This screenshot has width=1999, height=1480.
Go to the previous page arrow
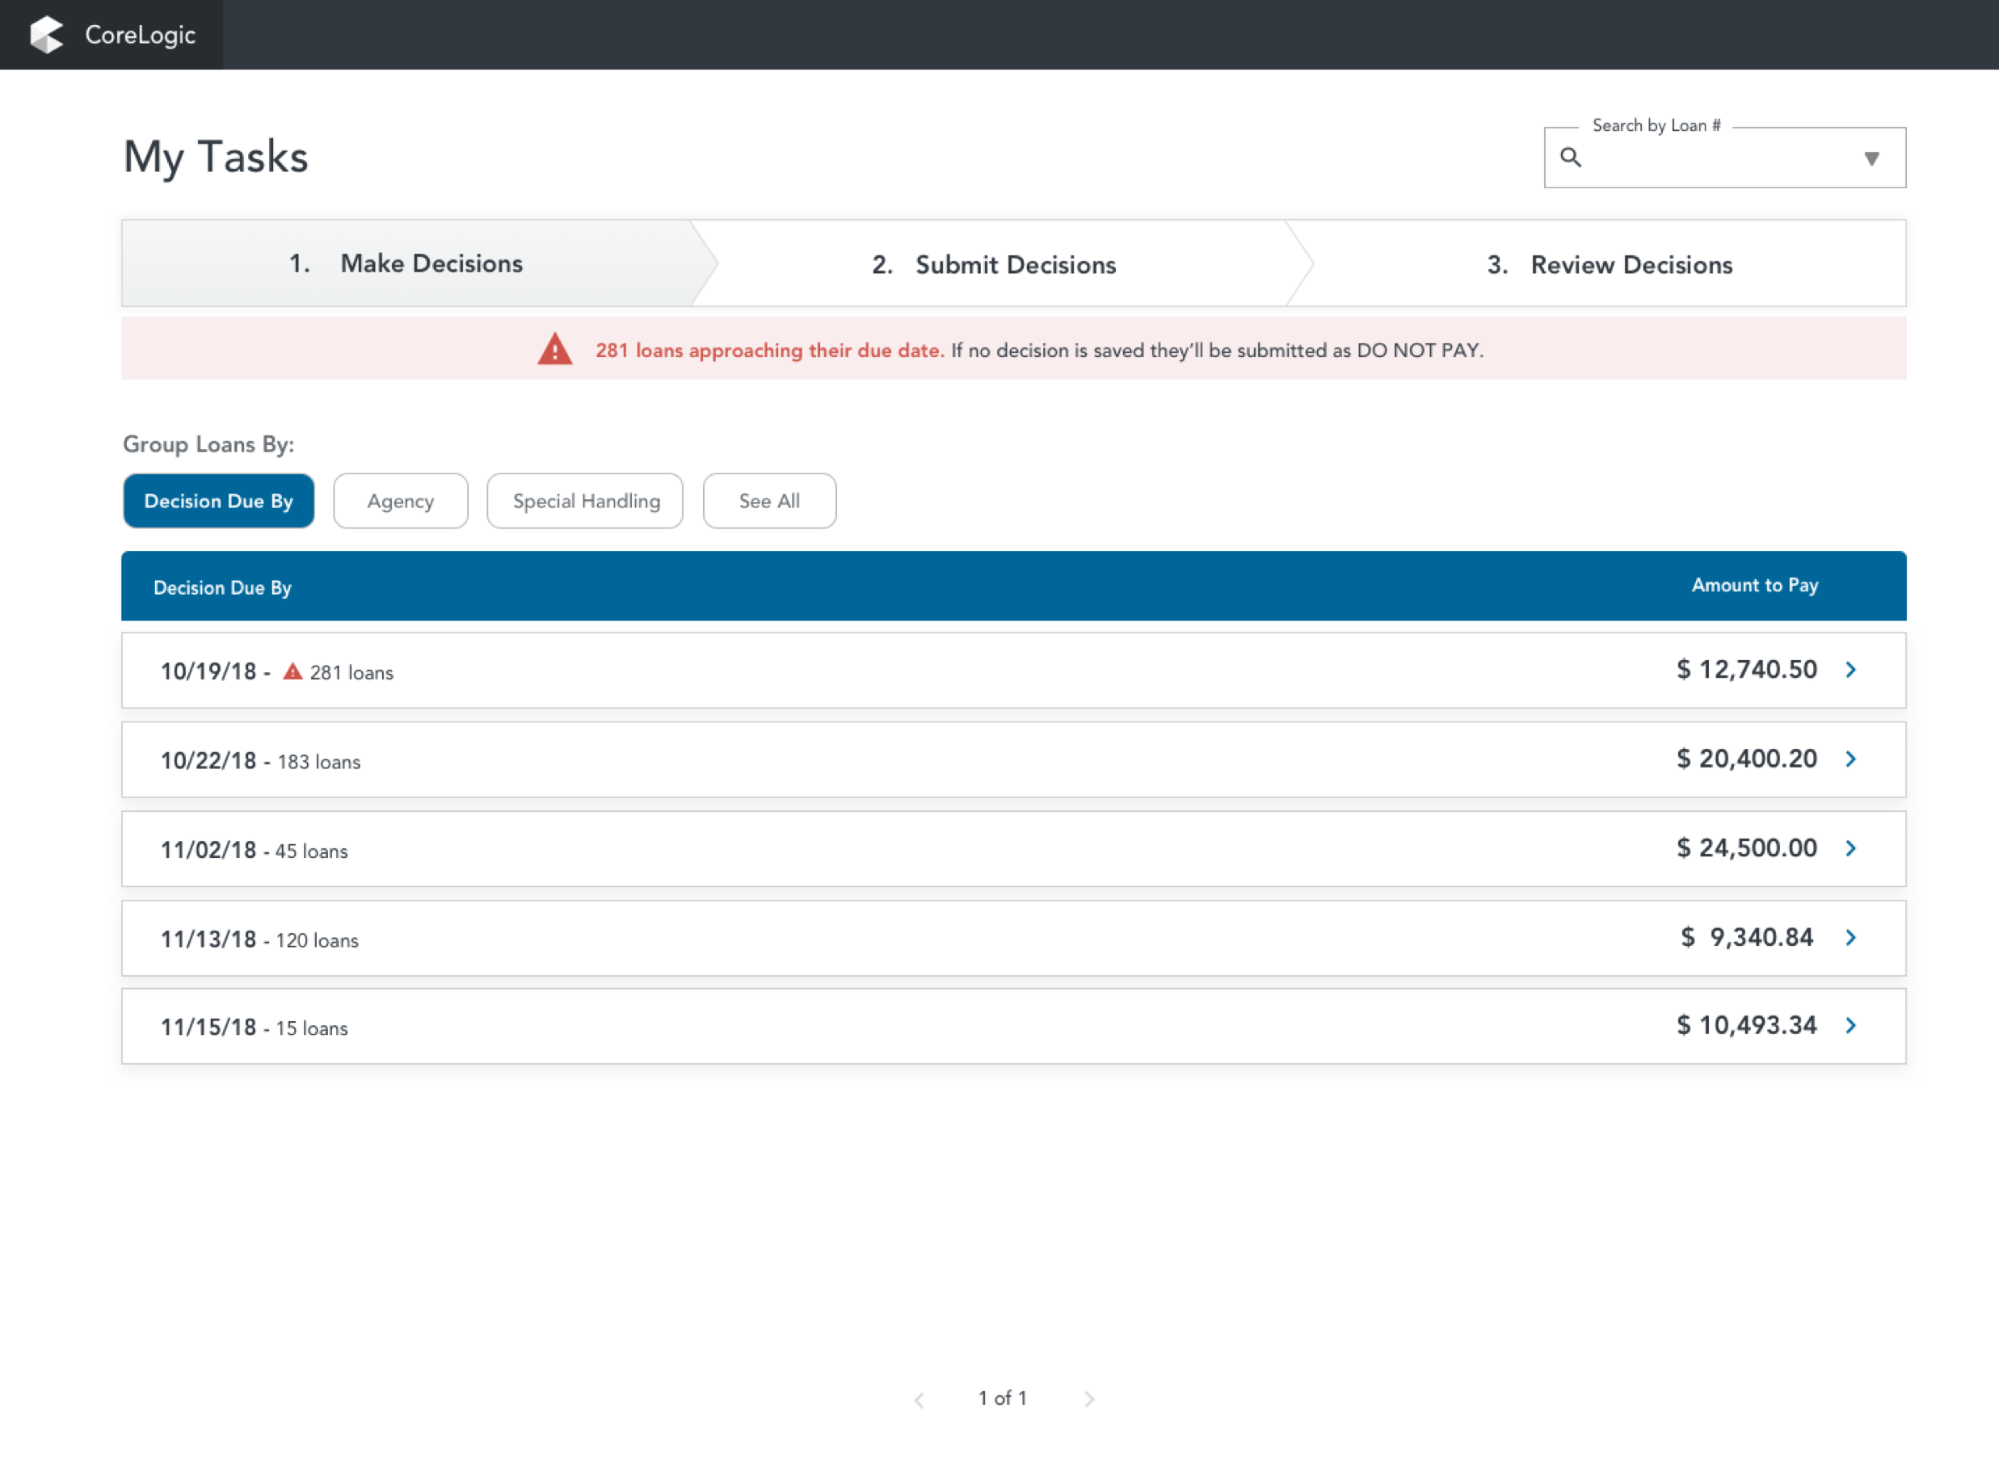tap(920, 1398)
